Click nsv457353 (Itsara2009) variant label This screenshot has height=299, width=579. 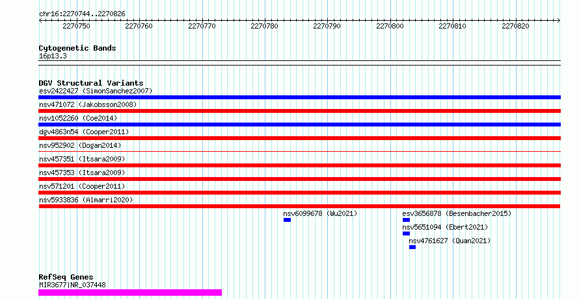coord(82,173)
